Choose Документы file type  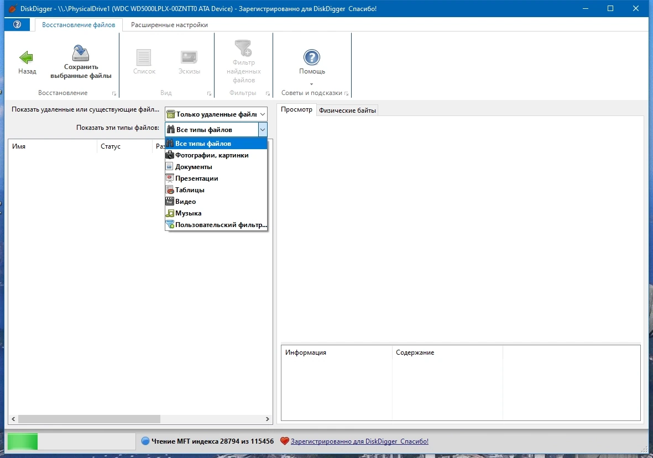[x=216, y=167]
